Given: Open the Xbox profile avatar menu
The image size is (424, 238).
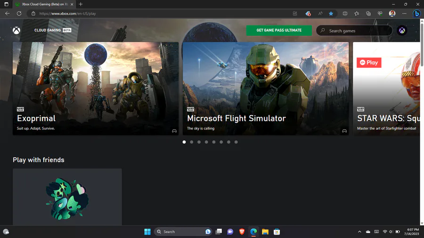Looking at the screenshot, I should point(402,31).
